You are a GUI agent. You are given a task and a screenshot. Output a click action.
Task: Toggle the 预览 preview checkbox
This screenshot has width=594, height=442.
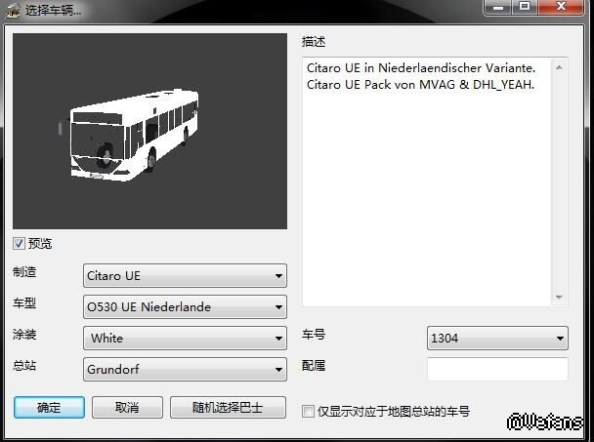(19, 243)
